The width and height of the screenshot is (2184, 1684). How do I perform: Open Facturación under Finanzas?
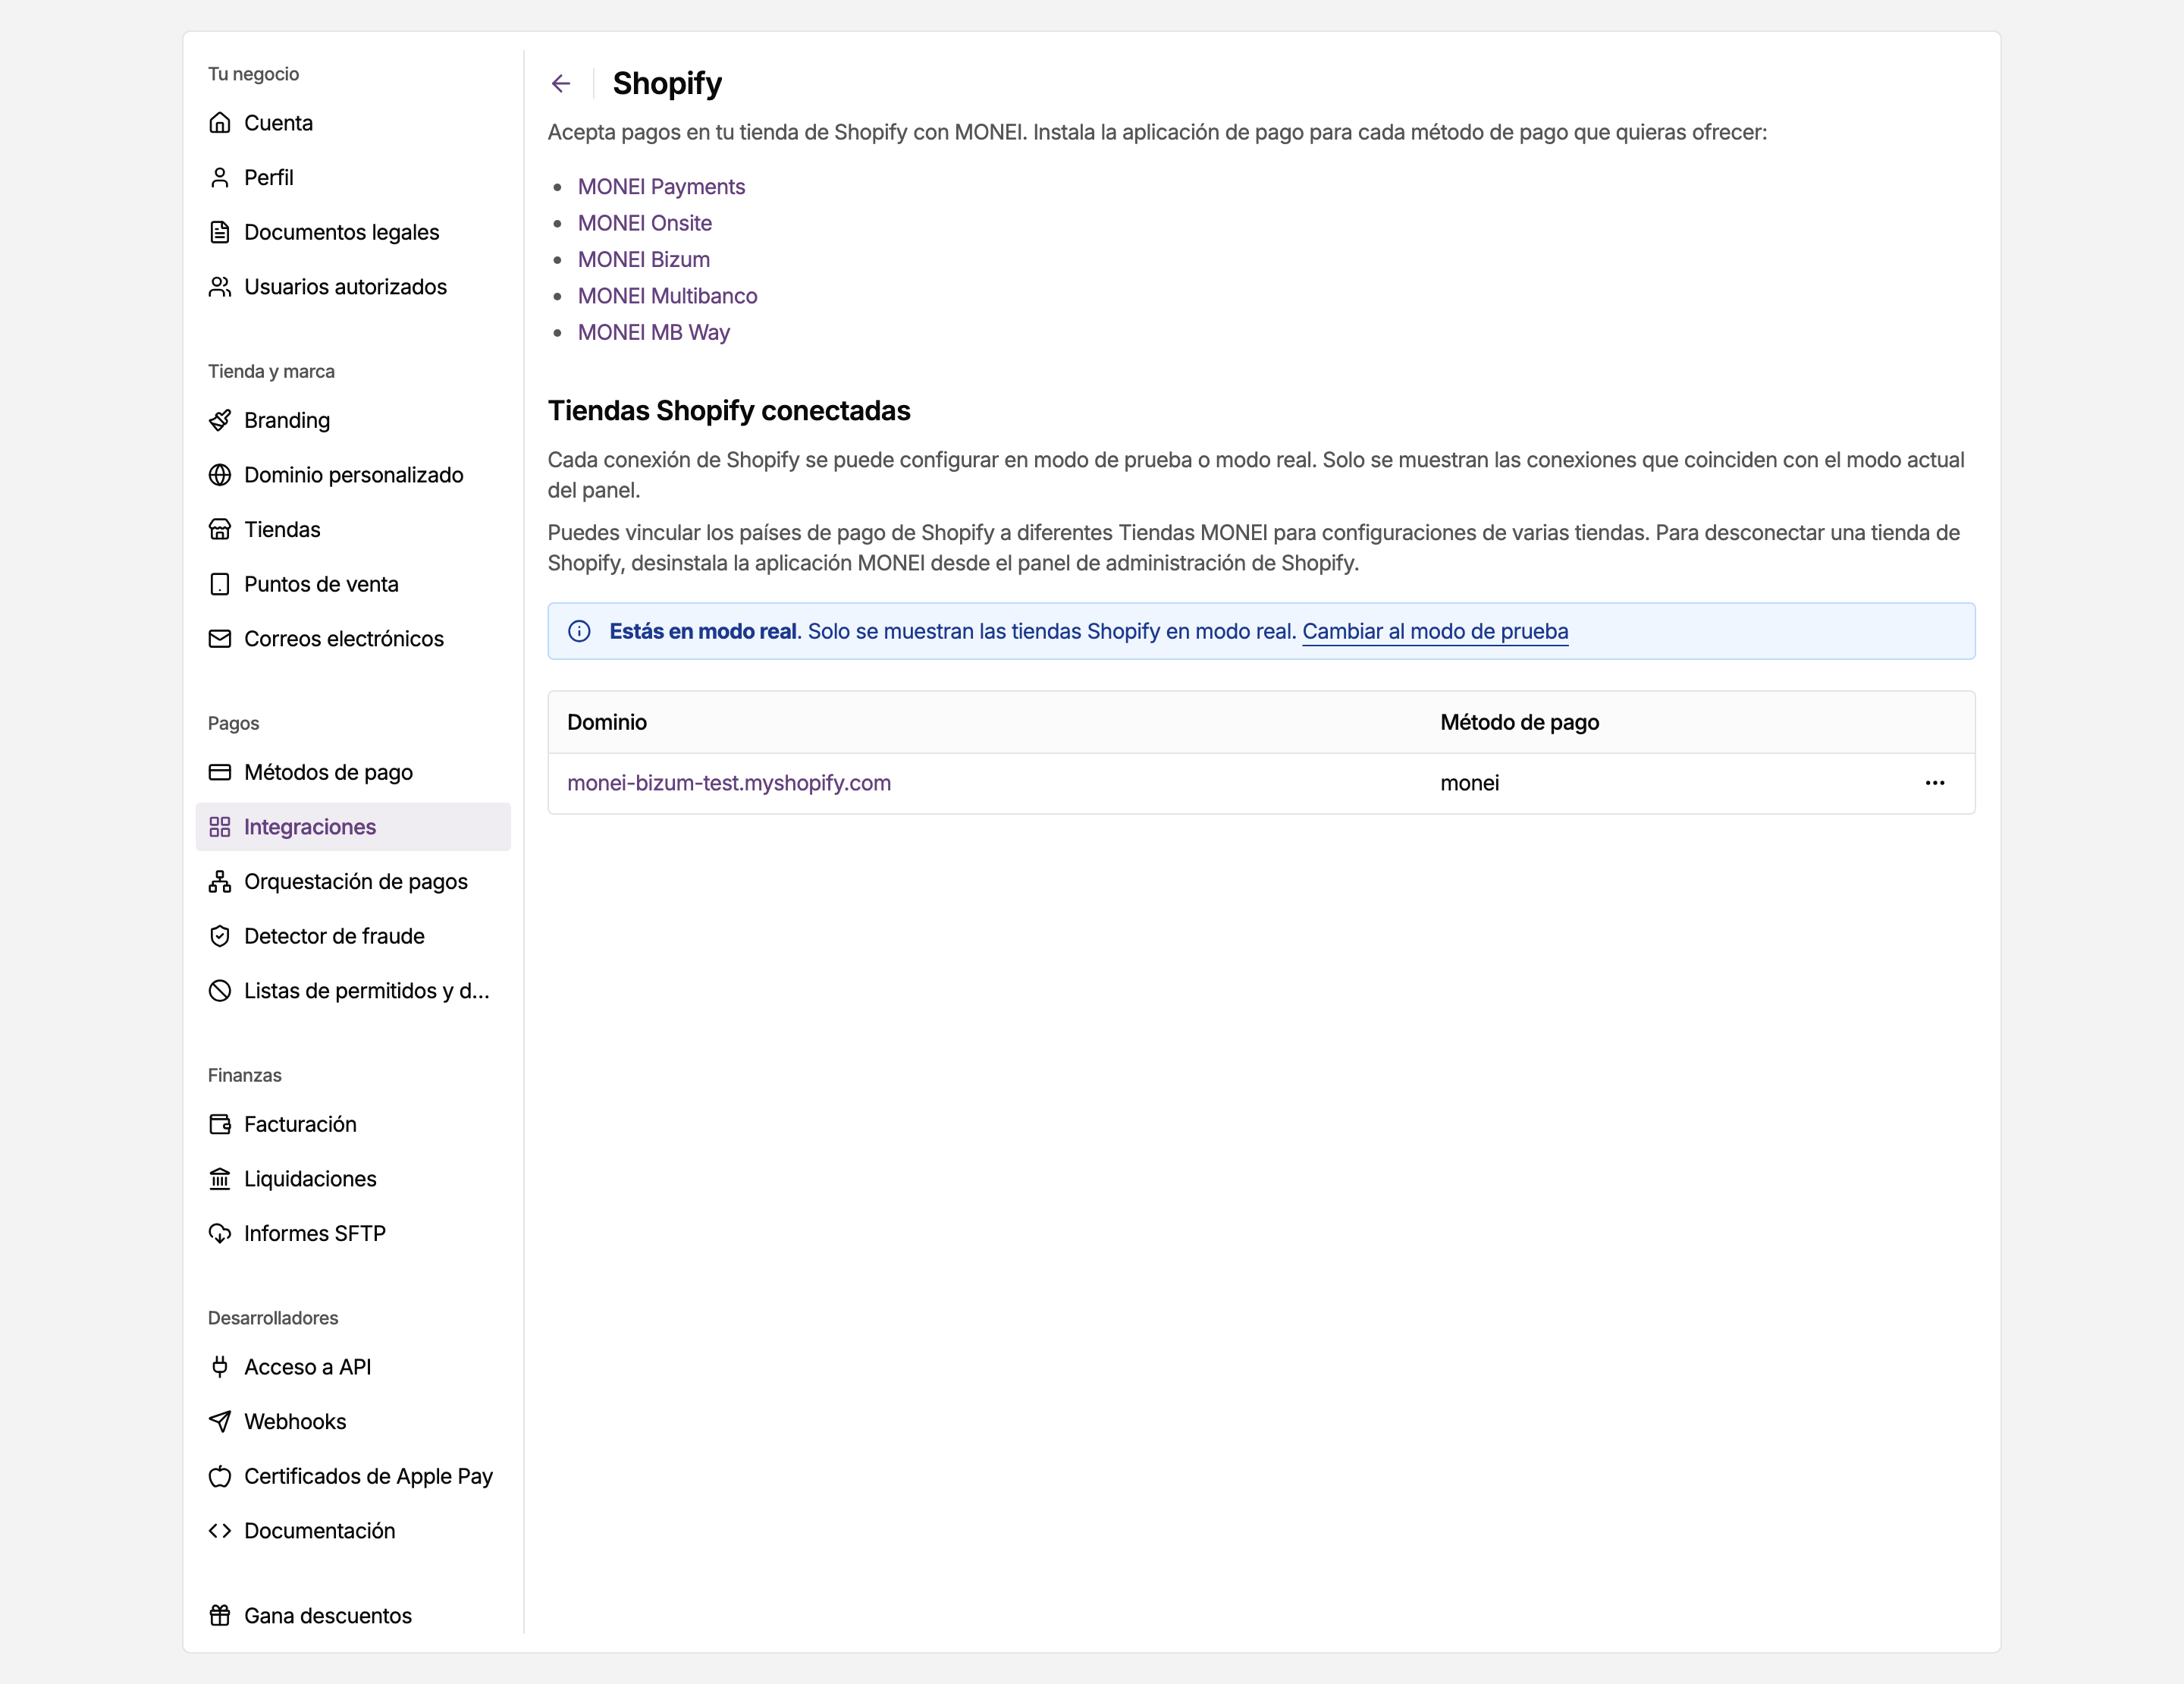[353, 1124]
